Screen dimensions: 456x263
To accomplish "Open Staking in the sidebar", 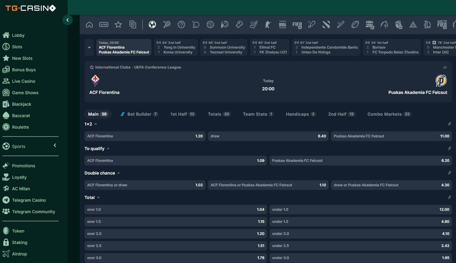I will 20,242.
